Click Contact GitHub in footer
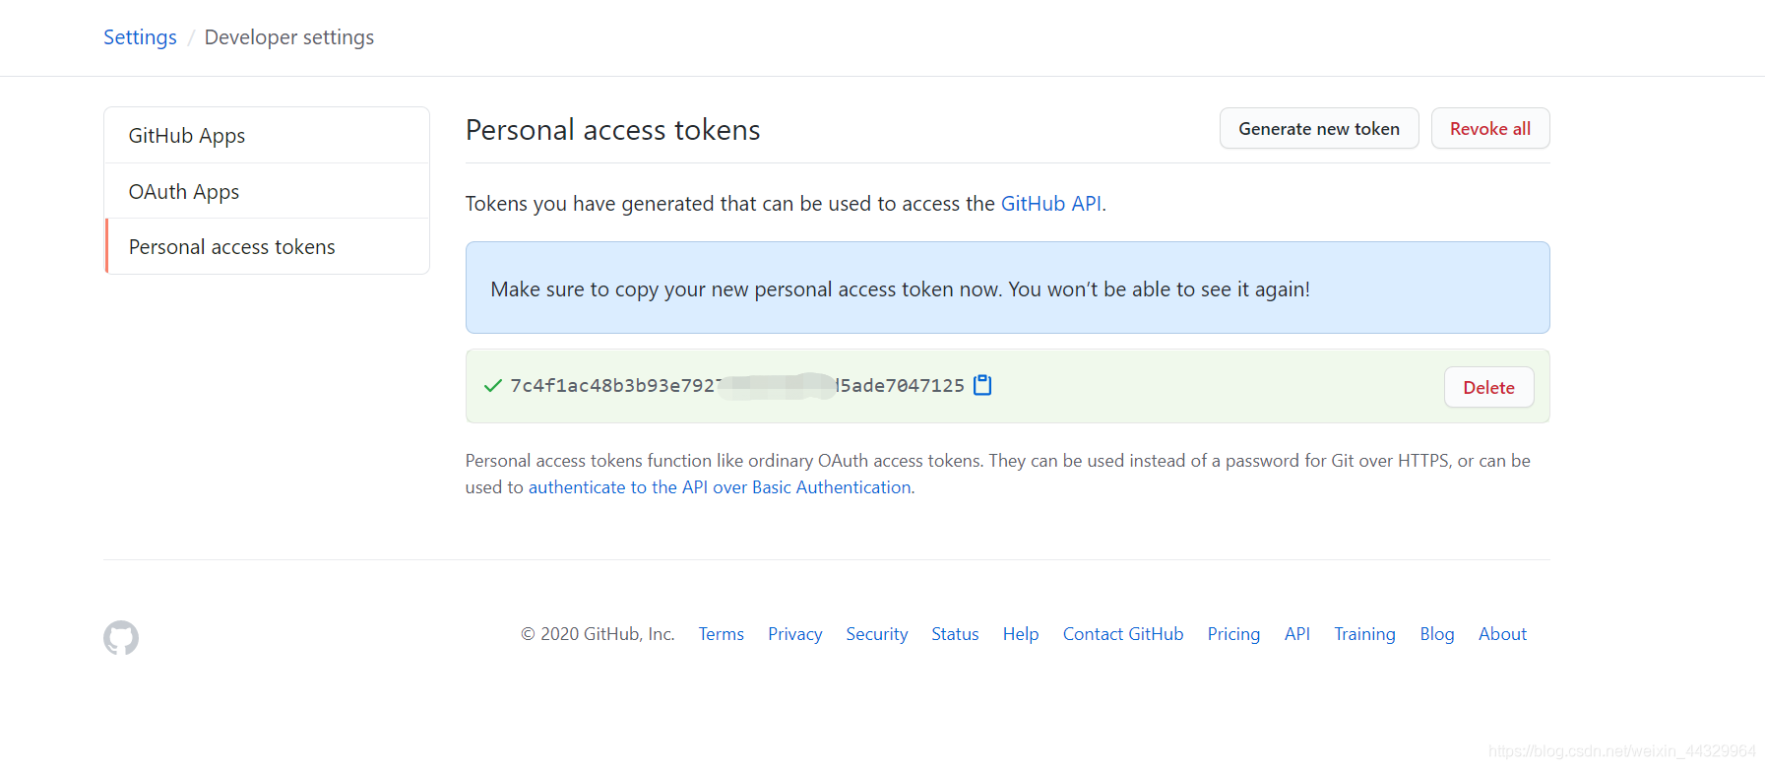This screenshot has width=1765, height=769. tap(1122, 634)
